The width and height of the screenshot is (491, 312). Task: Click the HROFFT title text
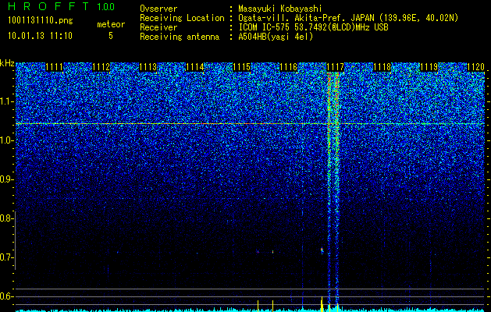tap(48, 6)
